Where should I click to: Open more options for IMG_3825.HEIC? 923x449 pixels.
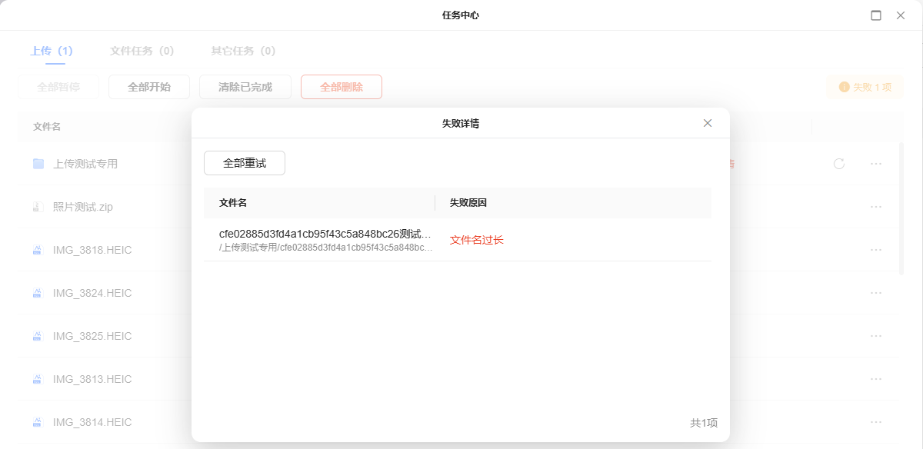[x=875, y=336]
